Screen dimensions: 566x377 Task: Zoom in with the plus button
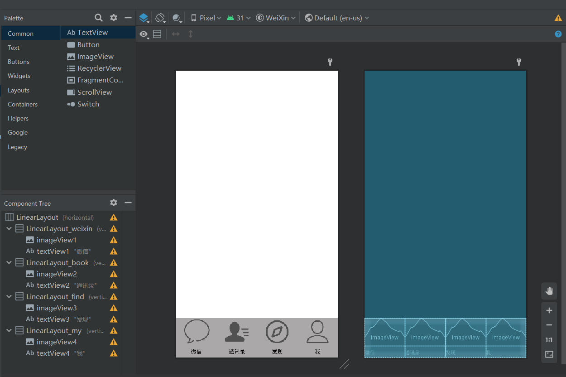(x=549, y=310)
